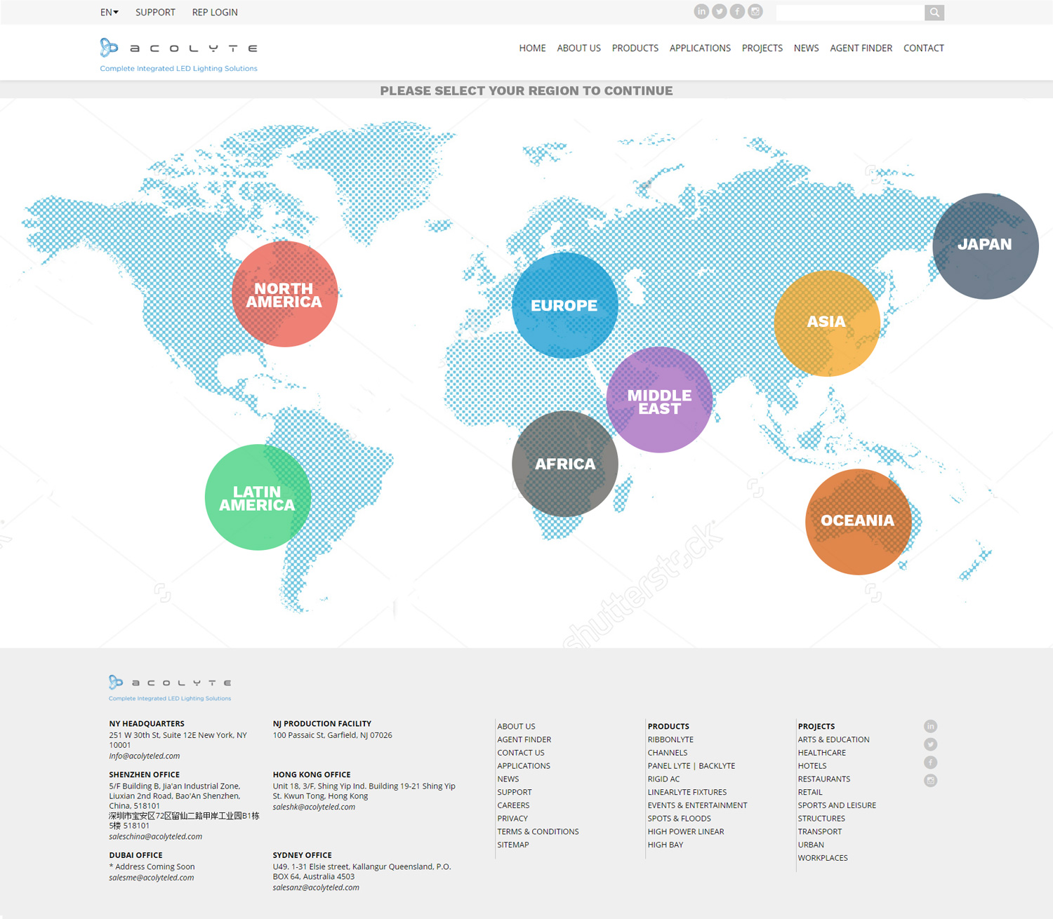Go to HOME in main navigation
Image resolution: width=1053 pixels, height=919 pixels.
click(532, 48)
